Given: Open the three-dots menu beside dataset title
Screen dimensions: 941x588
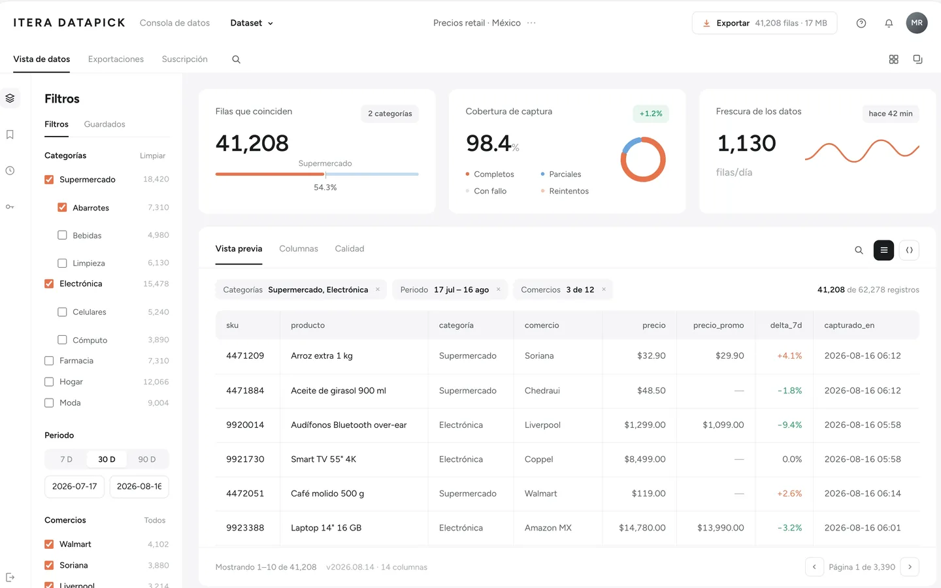Looking at the screenshot, I should point(531,23).
